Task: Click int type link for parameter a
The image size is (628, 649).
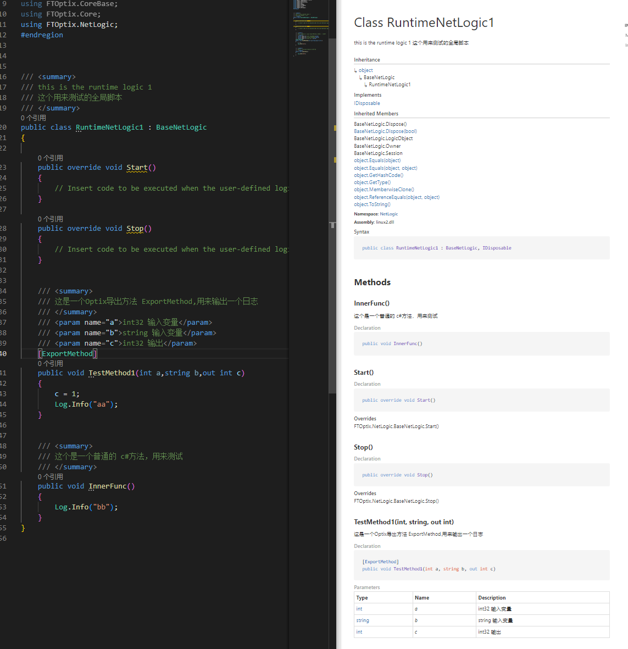Action: tap(359, 609)
